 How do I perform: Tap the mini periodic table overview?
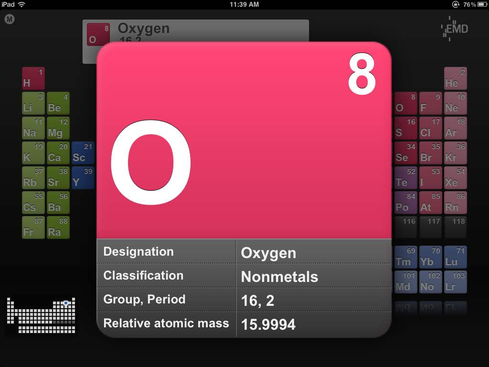coord(41,315)
